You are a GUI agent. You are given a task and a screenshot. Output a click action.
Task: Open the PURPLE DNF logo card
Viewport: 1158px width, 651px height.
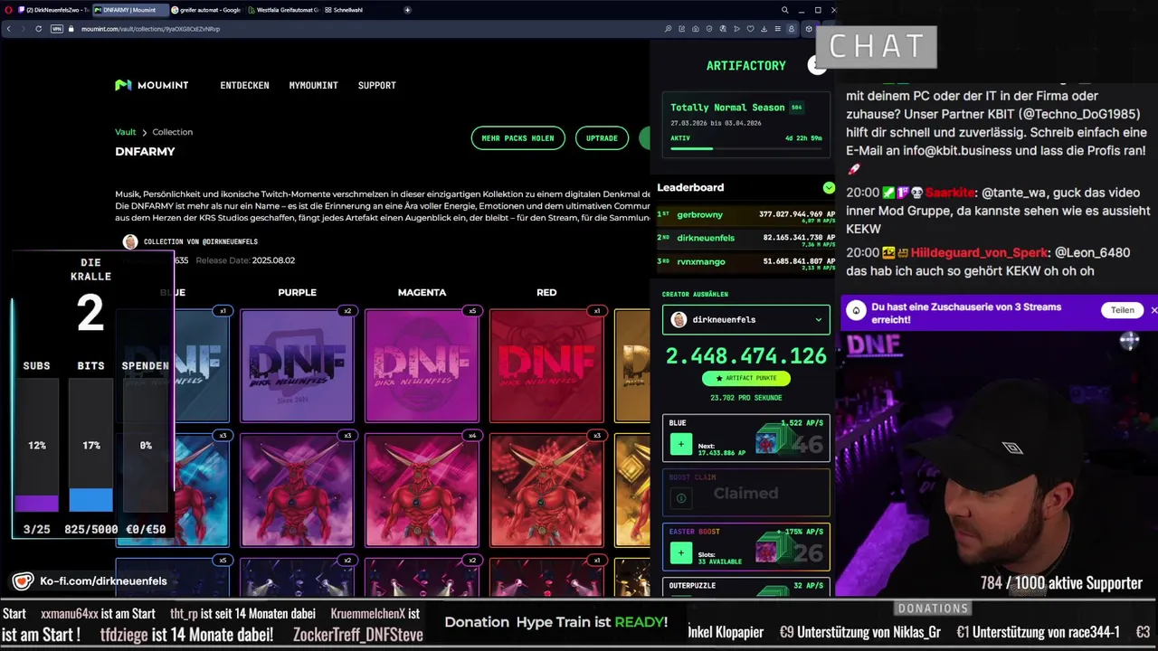click(x=297, y=365)
